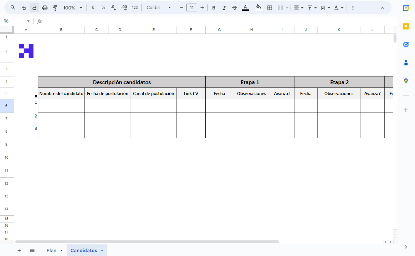Increase decimal places
Screen dimensions: 415x256
(x=124, y=7)
